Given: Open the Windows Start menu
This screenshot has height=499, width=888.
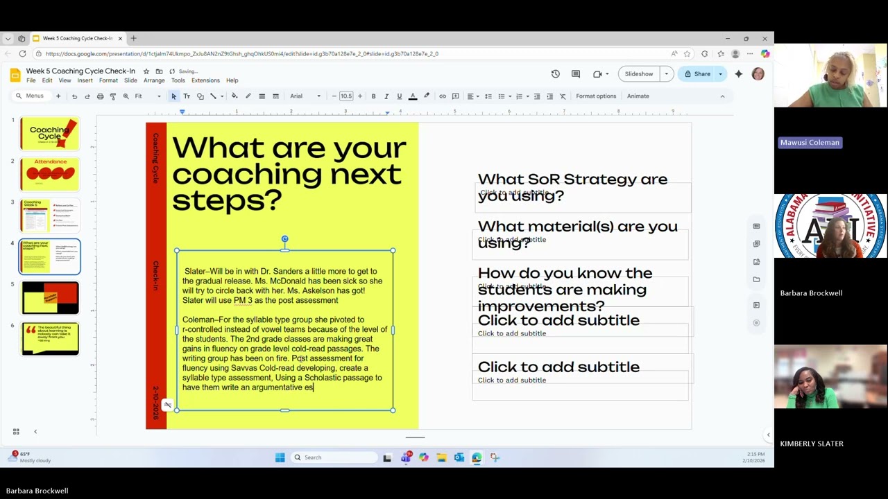Looking at the screenshot, I should point(280,457).
